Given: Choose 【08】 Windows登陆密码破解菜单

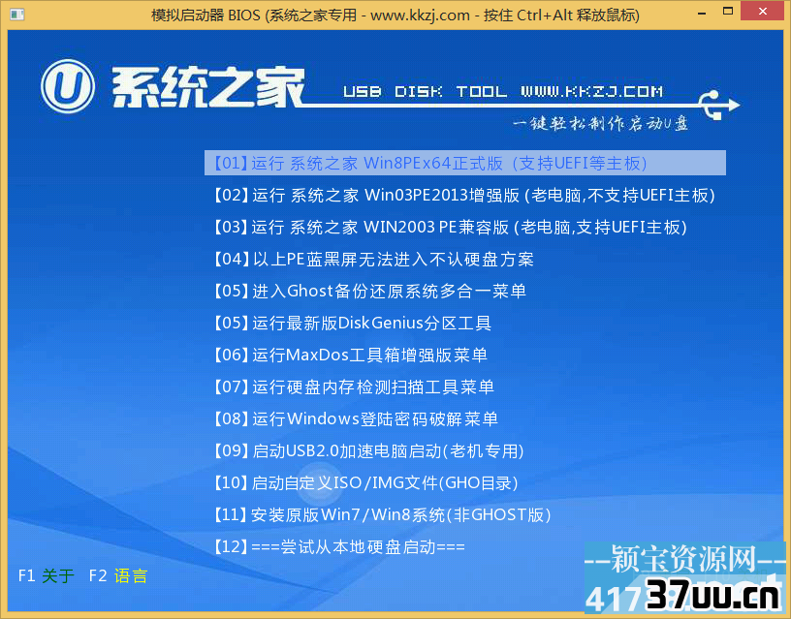Looking at the screenshot, I should pyautogui.click(x=356, y=418).
